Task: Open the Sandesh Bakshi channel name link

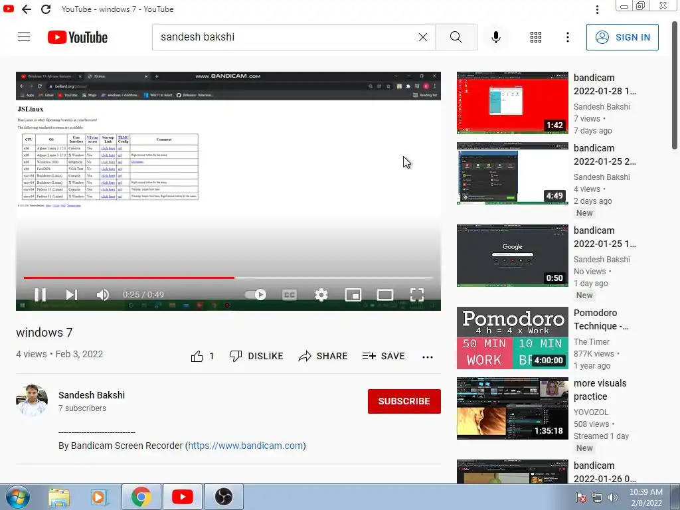Action: [x=92, y=395]
